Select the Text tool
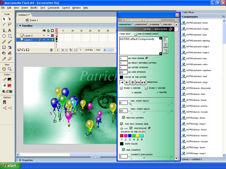 tap(10, 30)
